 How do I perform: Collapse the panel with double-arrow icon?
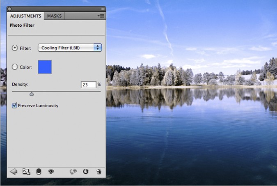click(103, 9)
